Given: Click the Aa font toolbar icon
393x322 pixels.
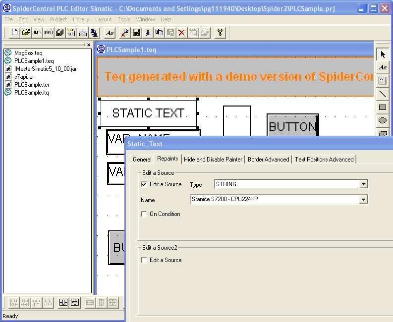Looking at the screenshot, I should point(110,32).
